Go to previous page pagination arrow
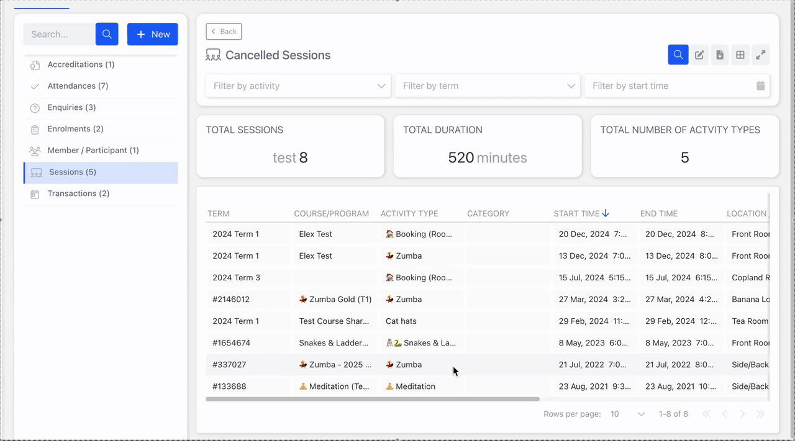The width and height of the screenshot is (795, 441). click(x=725, y=414)
